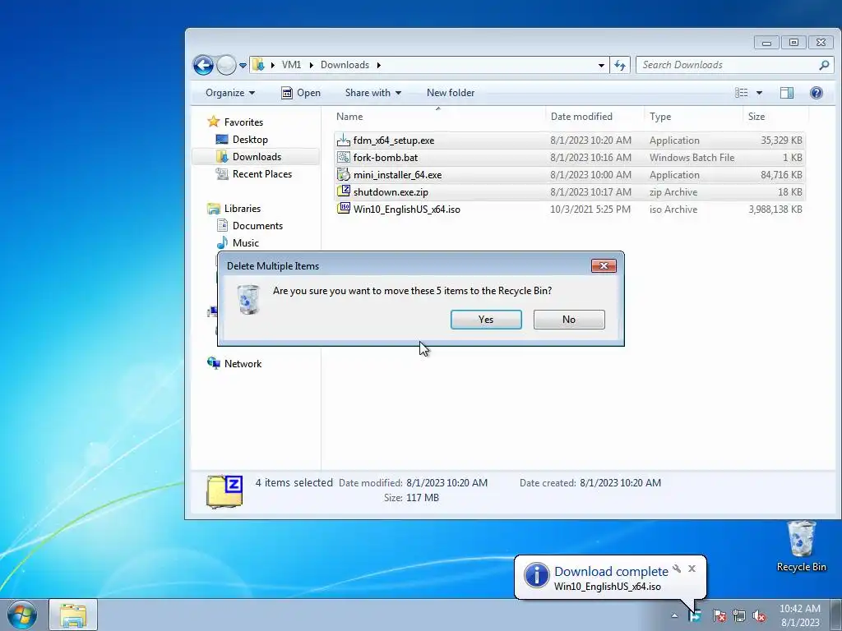Viewport: 842px width, 631px height.
Task: Select Favorites in navigation pane
Action: (243, 122)
